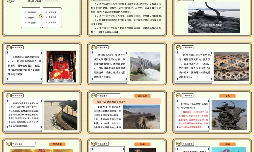Click objective line 3、能够利用网络资源查找相关资料
This screenshot has width=254, height=152.
[x=126, y=22]
